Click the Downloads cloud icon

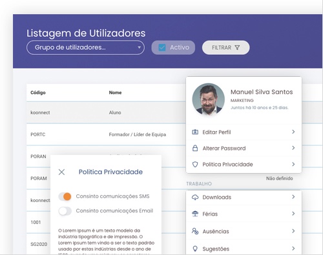click(195, 198)
